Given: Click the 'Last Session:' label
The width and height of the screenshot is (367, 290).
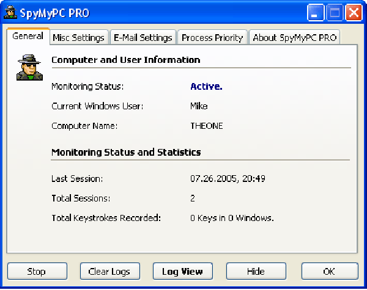Looking at the screenshot, I should [x=77, y=178].
